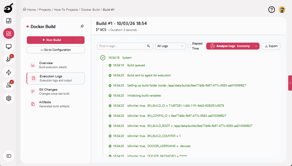This screenshot has width=292, height=166.
Task: Click the Build #1 - 10/03/26 18:54 title
Action: click(x=121, y=23)
